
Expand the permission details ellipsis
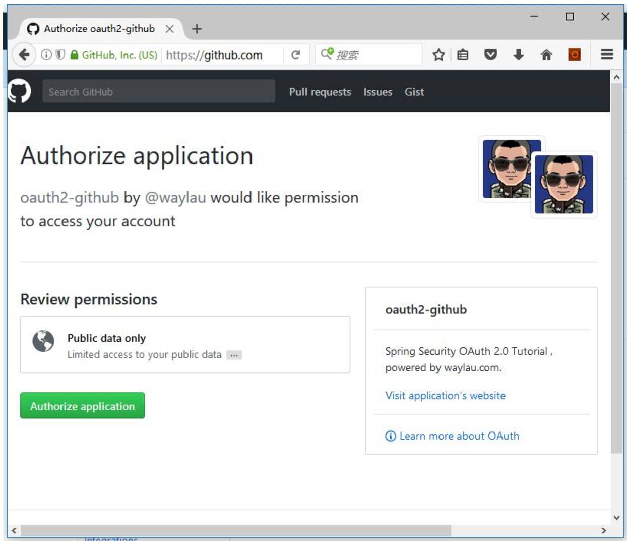pyautogui.click(x=234, y=355)
